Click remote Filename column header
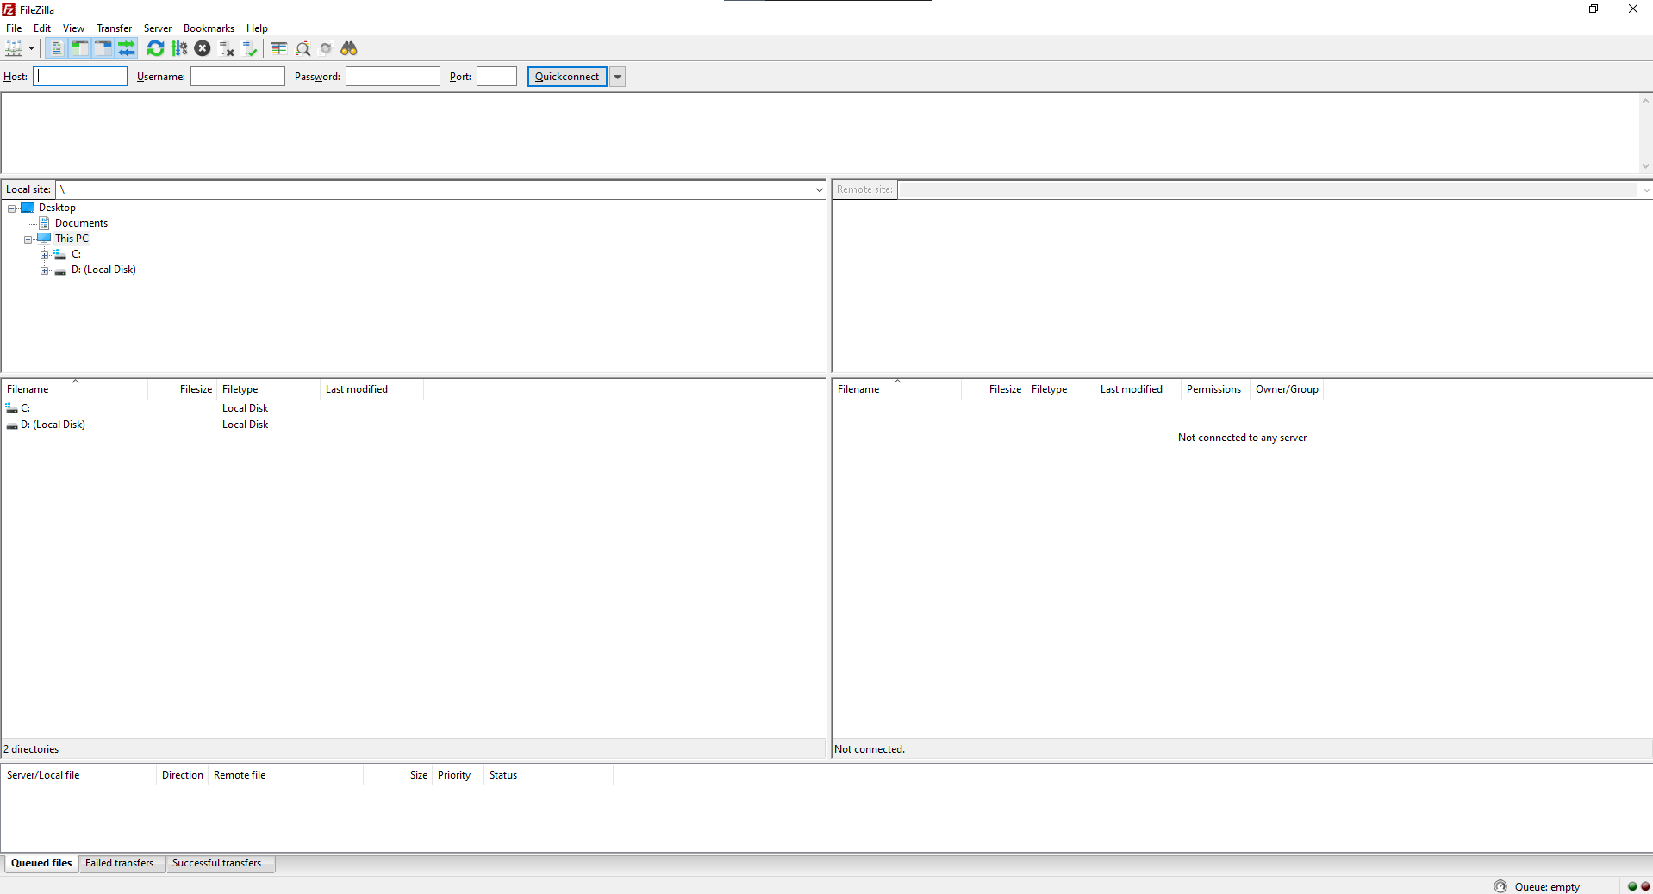The height and width of the screenshot is (894, 1653). coord(896,389)
